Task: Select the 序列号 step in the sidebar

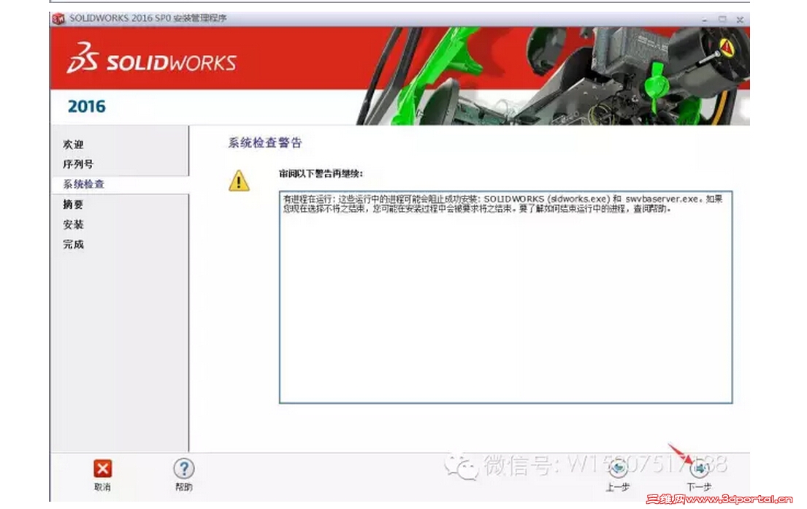Action: click(x=77, y=164)
